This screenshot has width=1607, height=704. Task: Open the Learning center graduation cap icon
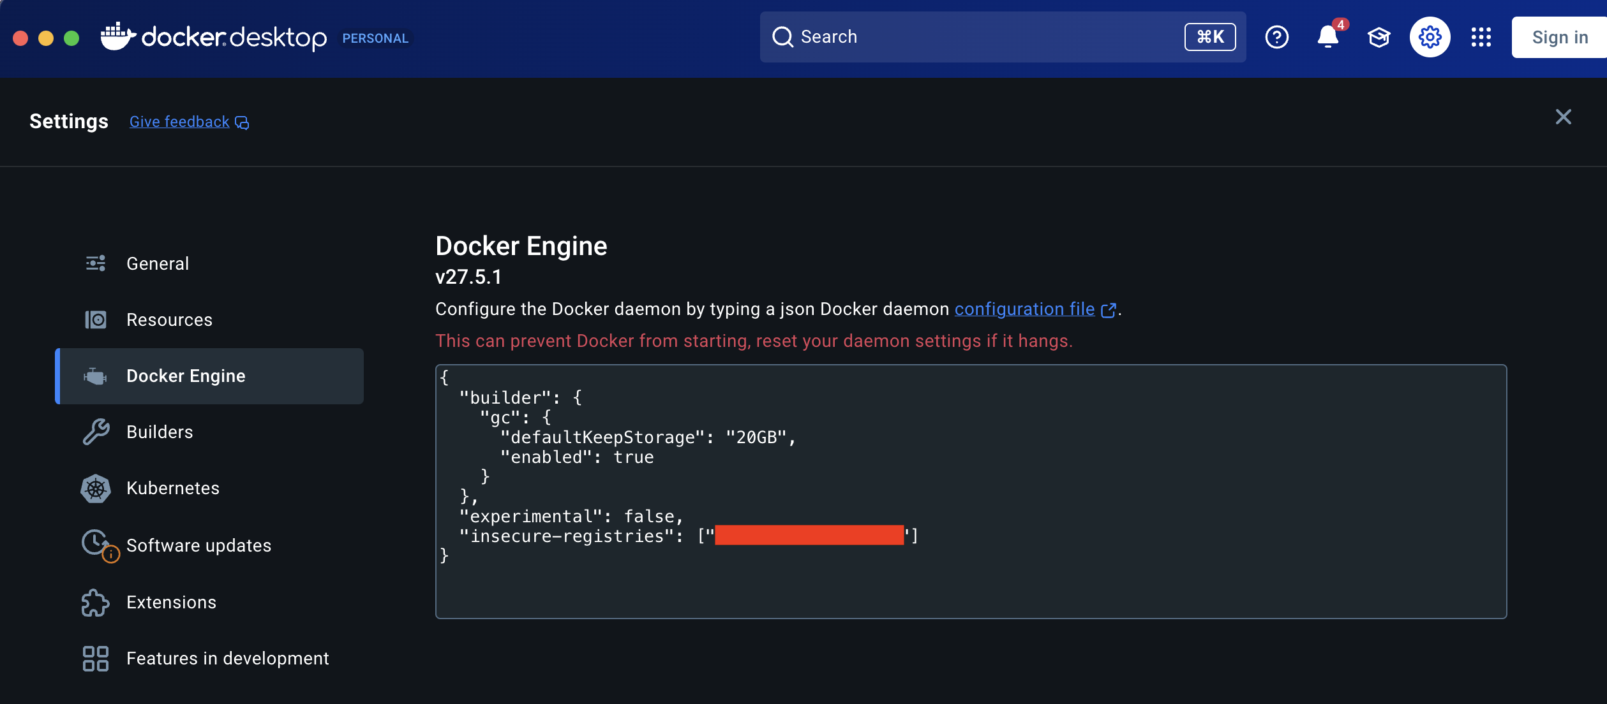click(x=1379, y=37)
